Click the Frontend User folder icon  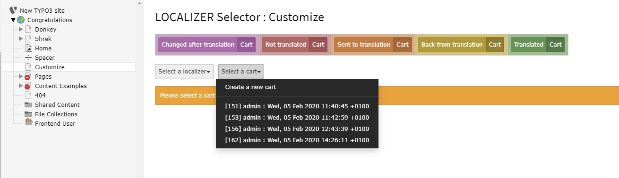[28, 122]
